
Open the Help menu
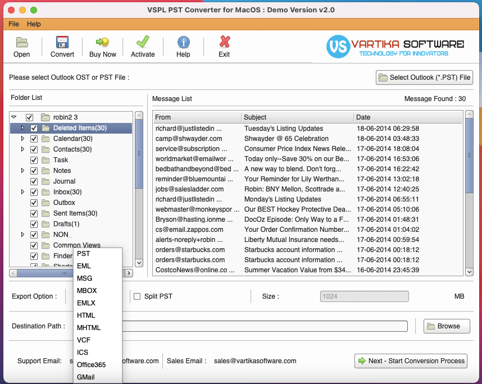tap(34, 24)
